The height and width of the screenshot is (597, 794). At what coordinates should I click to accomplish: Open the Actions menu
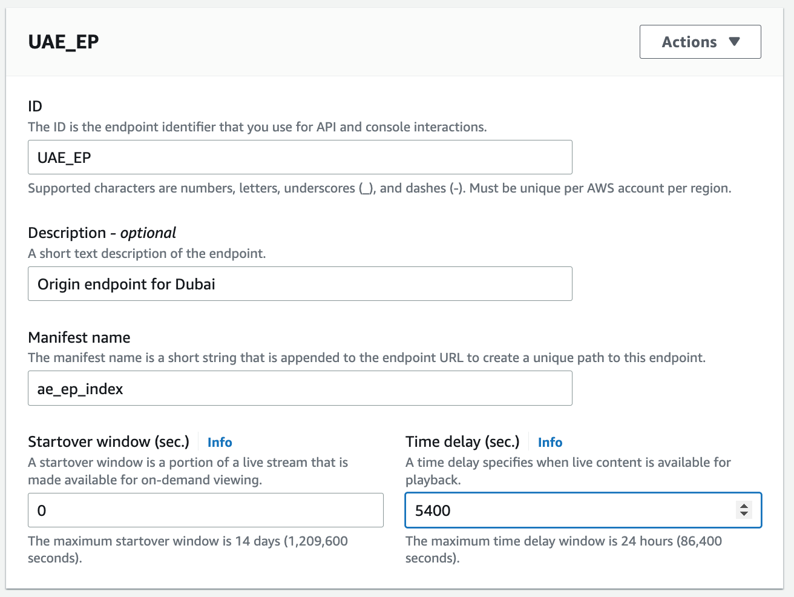[x=700, y=42]
